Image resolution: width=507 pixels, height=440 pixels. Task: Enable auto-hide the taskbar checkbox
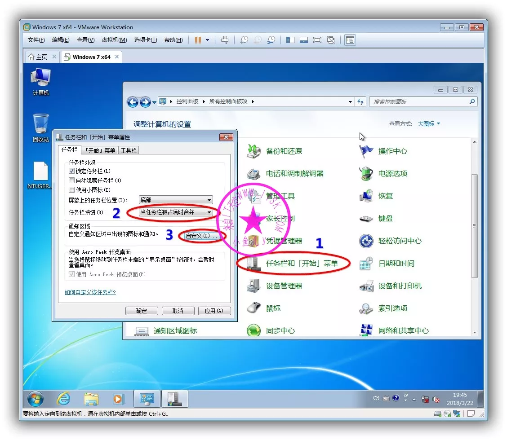[x=71, y=180]
